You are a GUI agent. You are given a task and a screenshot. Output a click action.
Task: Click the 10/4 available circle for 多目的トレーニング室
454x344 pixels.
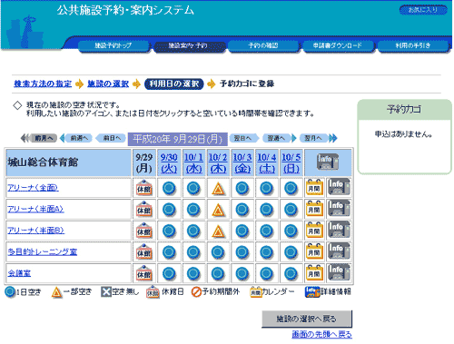point(267,252)
